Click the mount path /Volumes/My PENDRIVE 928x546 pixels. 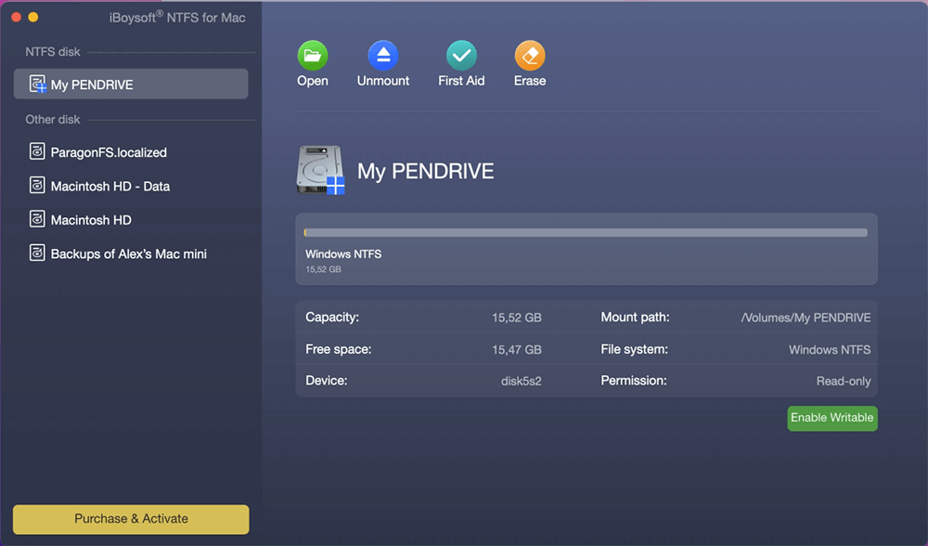[x=806, y=318]
